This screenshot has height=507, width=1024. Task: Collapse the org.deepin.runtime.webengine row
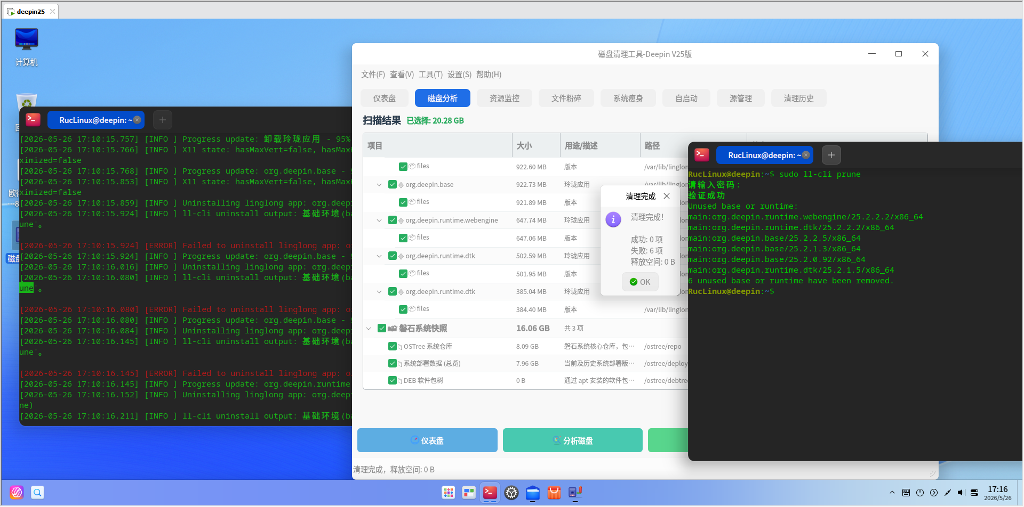pos(379,220)
